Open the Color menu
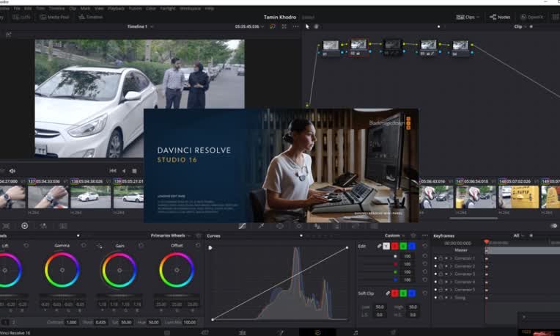The width and height of the screenshot is (560, 336). click(151, 8)
